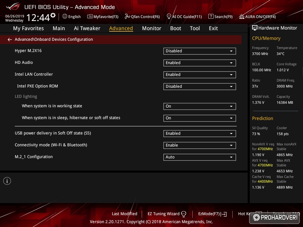Switch to the Monitor tab
The image size is (303, 227).
pos(151,28)
